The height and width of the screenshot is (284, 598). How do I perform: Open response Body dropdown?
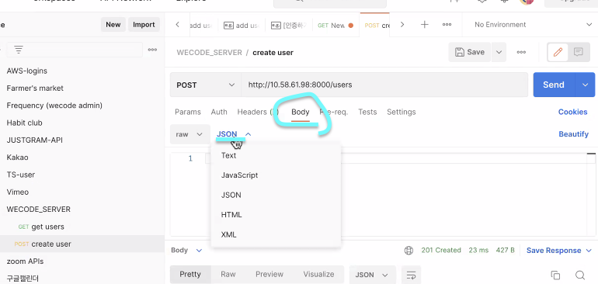(186, 251)
